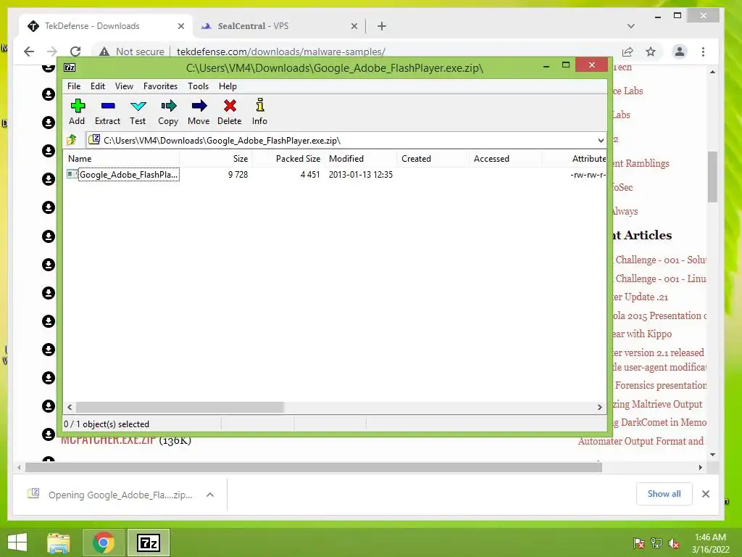Click the 7z logo in the title bar
Viewport: 742px width, 557px height.
coord(70,67)
